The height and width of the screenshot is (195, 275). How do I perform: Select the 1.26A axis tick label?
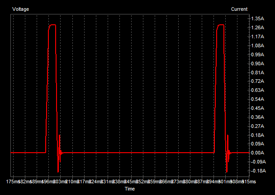(x=258, y=27)
